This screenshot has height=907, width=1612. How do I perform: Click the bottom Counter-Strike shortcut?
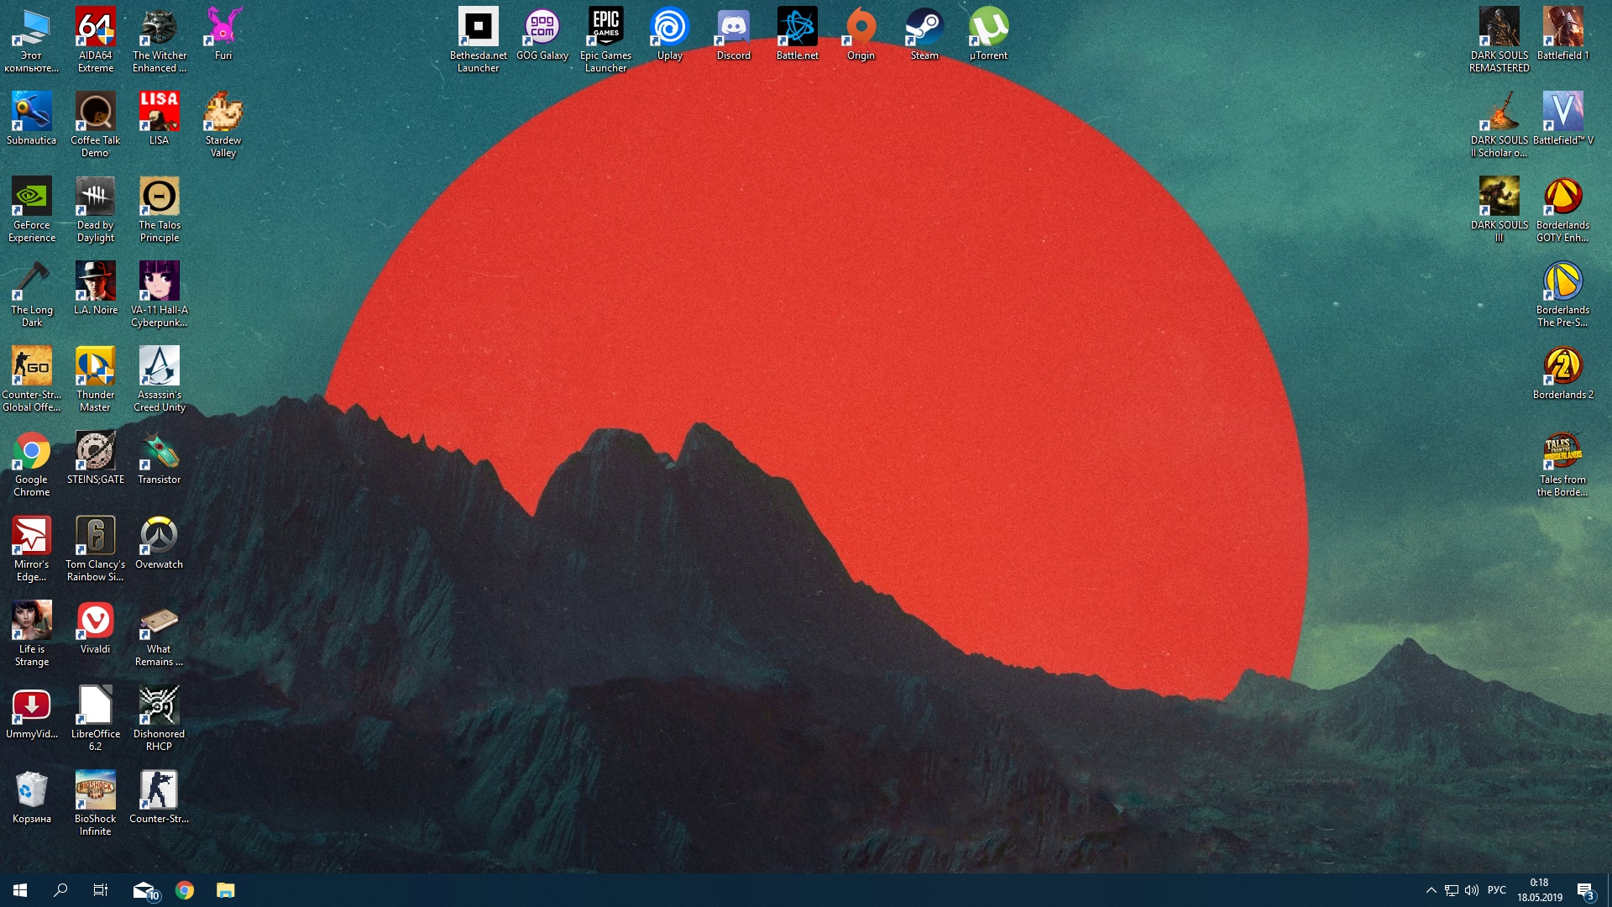click(x=159, y=798)
